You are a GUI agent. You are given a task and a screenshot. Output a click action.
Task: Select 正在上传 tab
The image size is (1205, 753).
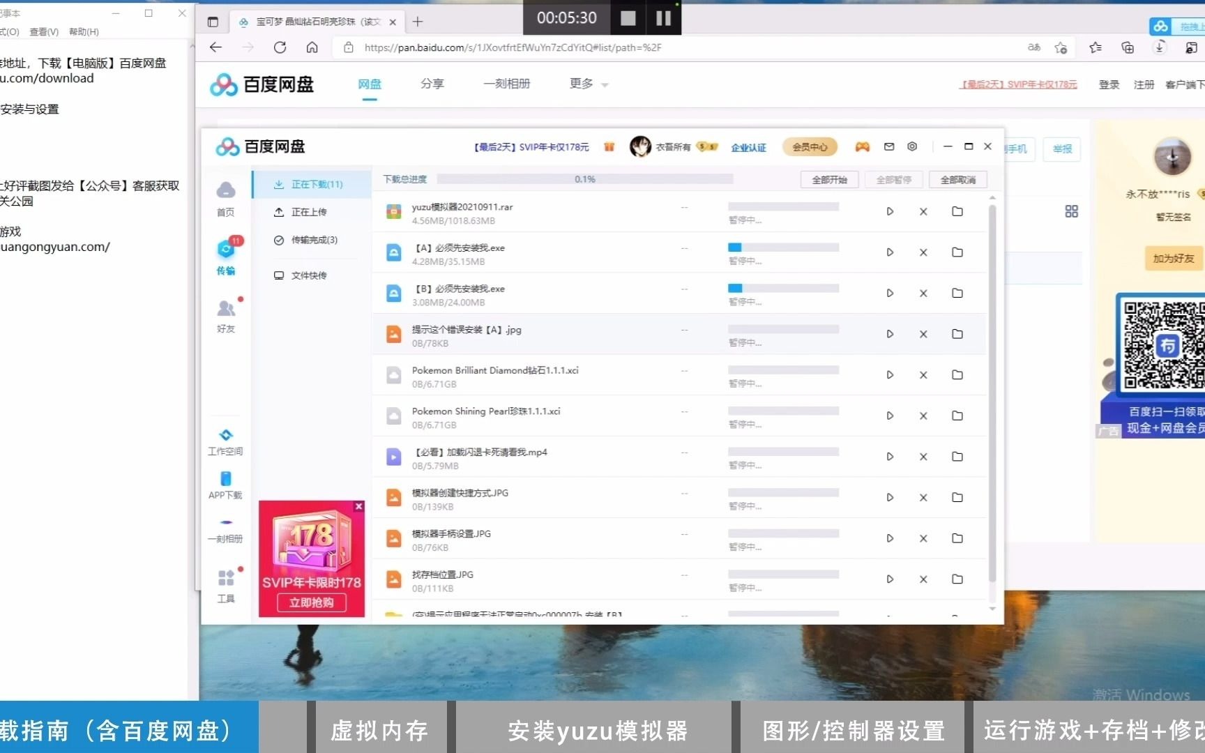pyautogui.click(x=312, y=212)
